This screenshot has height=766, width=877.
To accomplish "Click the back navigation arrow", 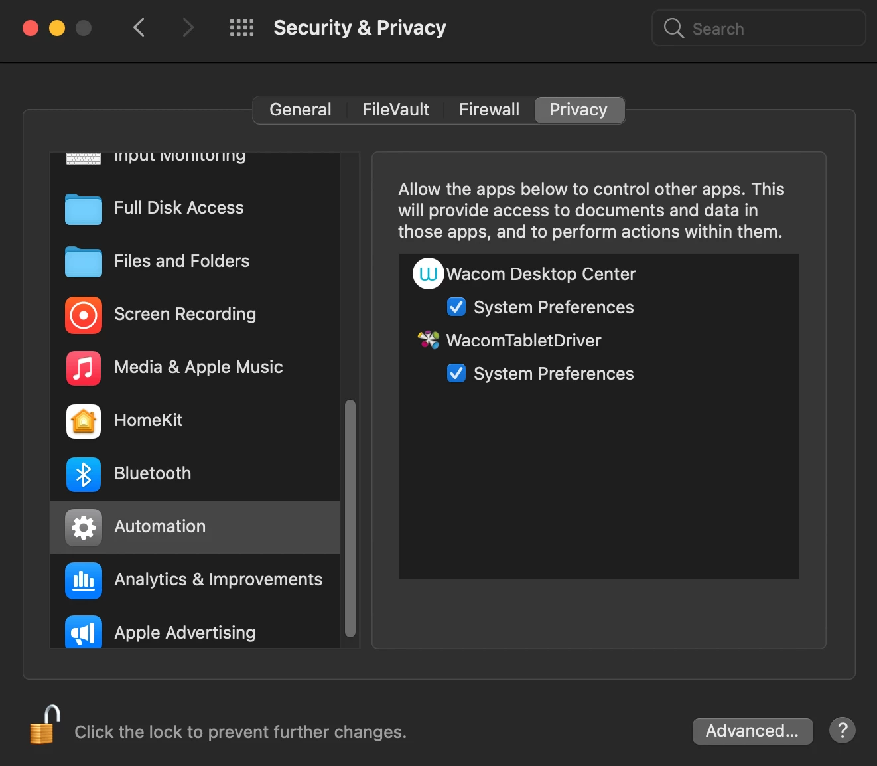I will 139,27.
